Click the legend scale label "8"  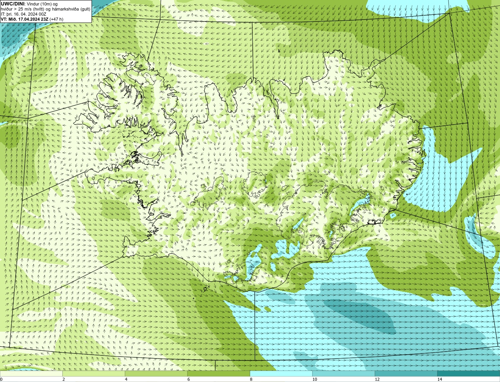point(251,379)
